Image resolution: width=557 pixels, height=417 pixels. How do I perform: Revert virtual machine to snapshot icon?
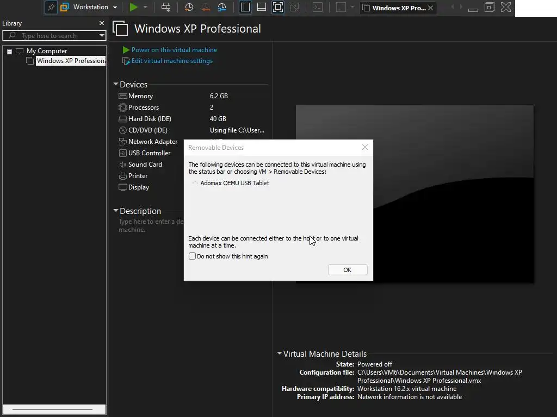(x=205, y=7)
